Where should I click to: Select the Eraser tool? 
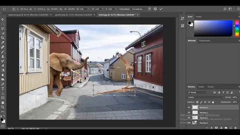[x=3, y=66]
